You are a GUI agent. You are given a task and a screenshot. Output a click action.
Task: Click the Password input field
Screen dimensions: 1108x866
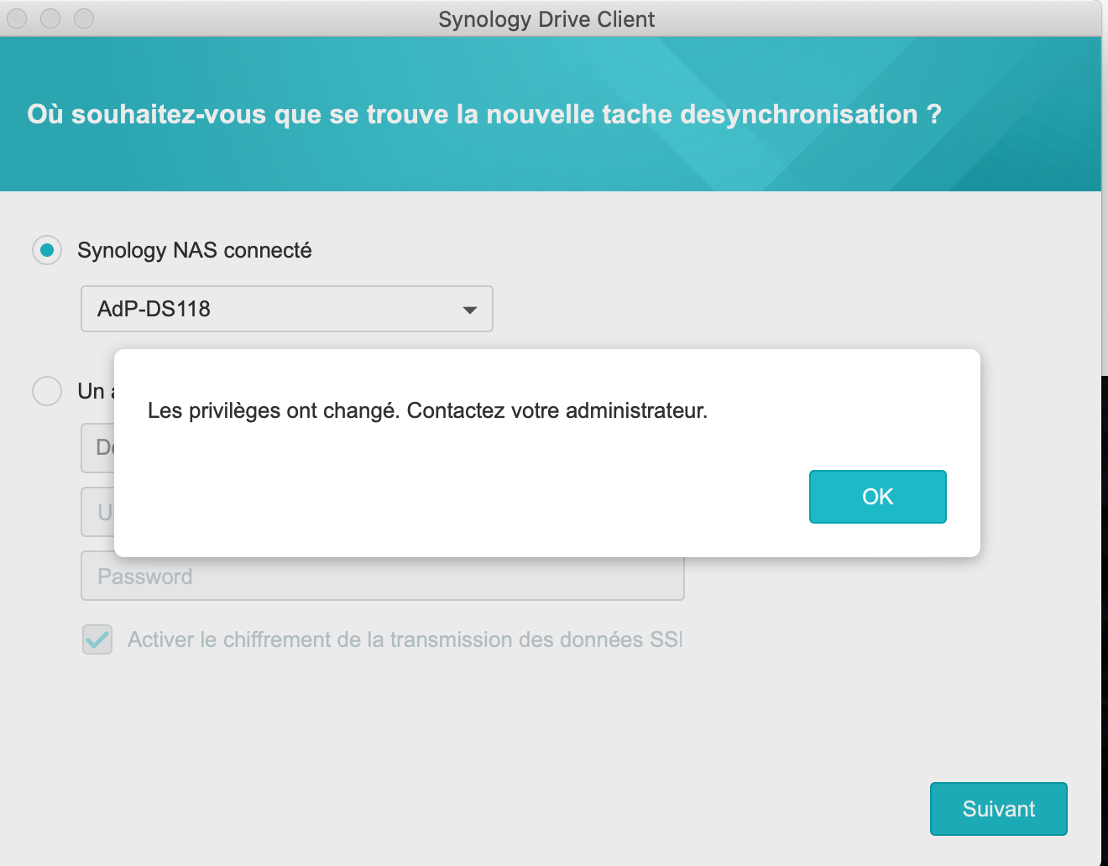[382, 576]
